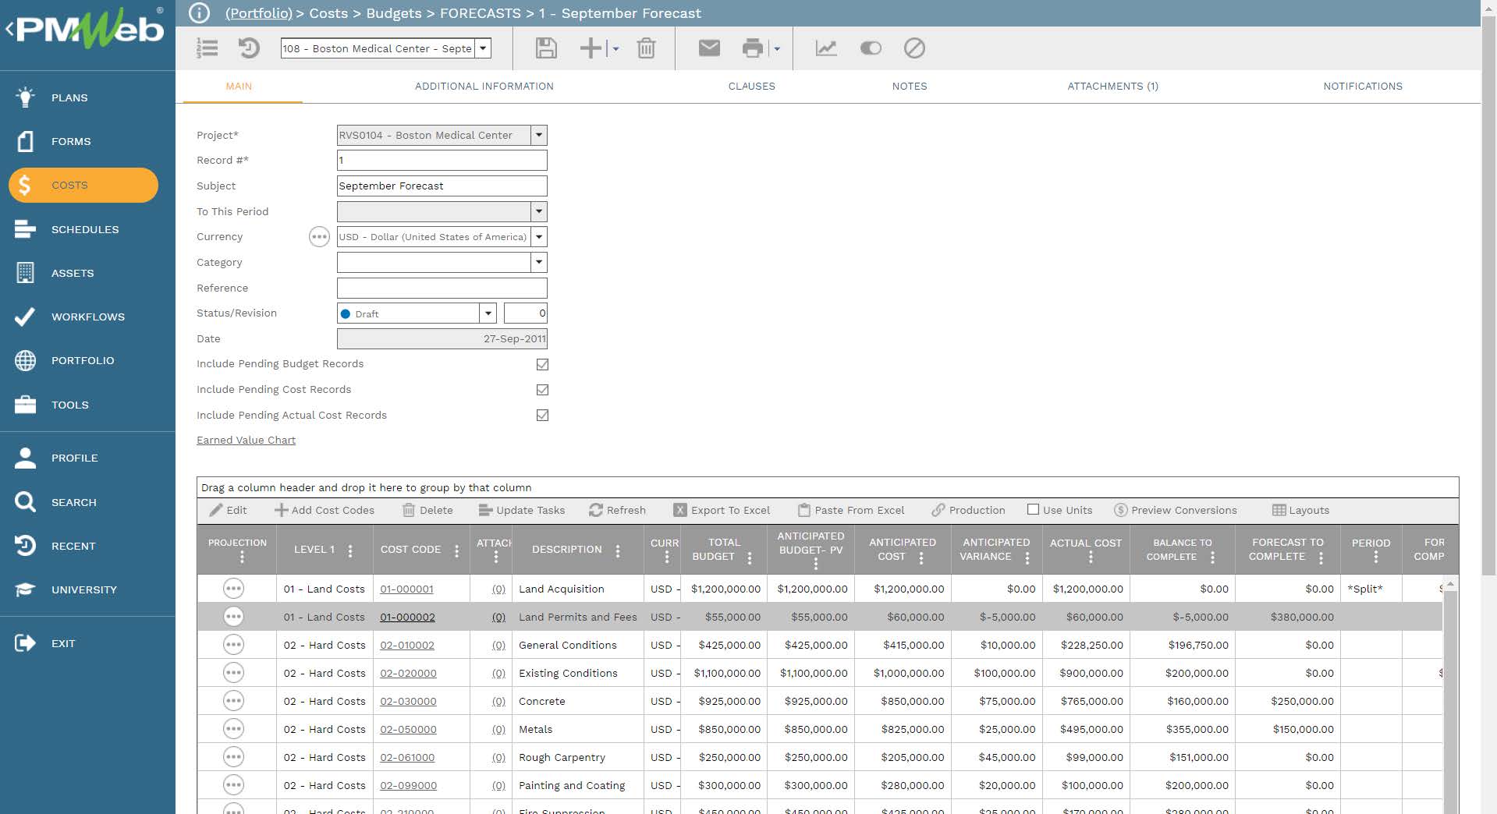This screenshot has width=1497, height=814.
Task: Open Workflows module
Action: (x=87, y=317)
